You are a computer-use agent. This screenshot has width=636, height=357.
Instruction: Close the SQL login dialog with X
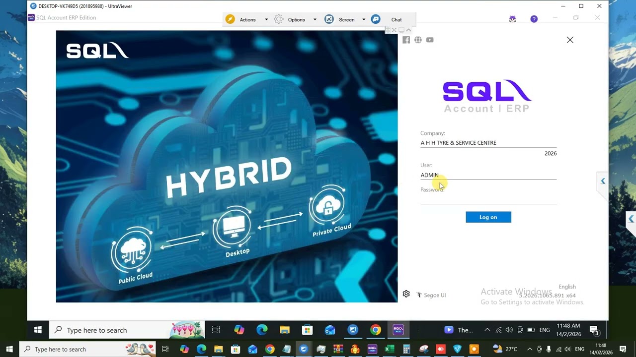tap(570, 40)
